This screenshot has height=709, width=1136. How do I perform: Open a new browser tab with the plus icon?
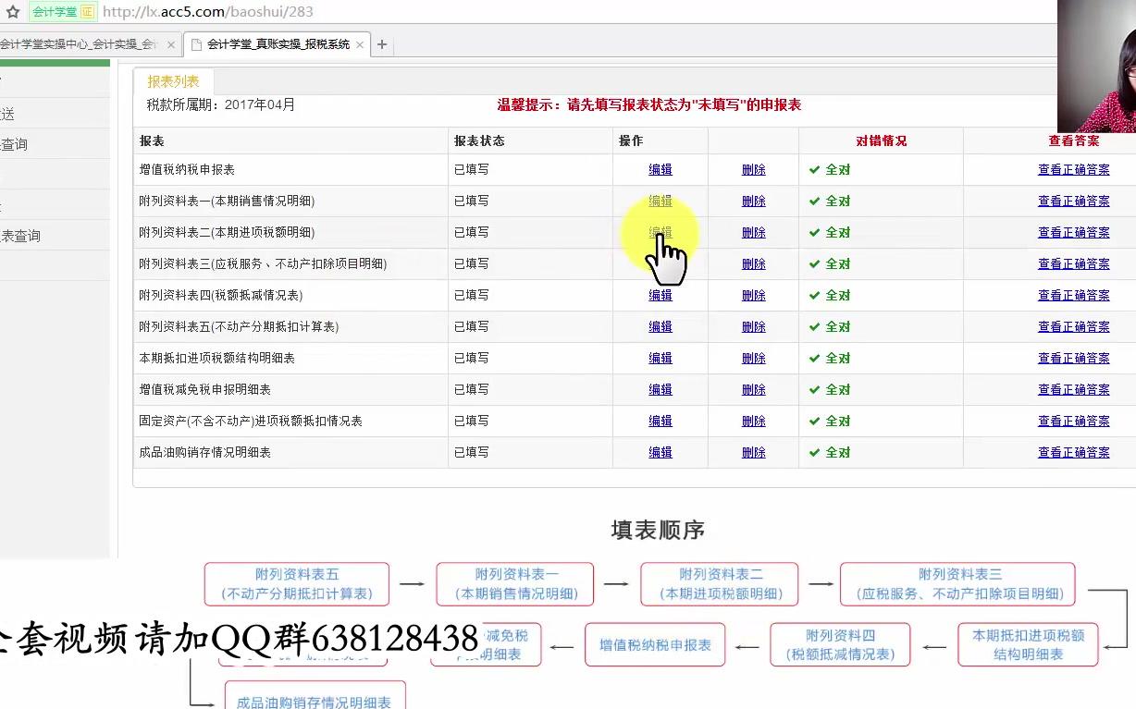click(x=382, y=43)
